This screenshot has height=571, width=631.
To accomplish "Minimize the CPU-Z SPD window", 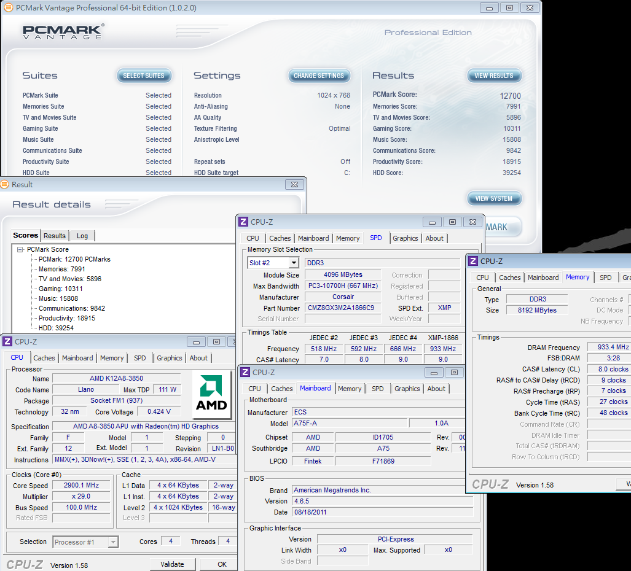I will click(x=432, y=222).
